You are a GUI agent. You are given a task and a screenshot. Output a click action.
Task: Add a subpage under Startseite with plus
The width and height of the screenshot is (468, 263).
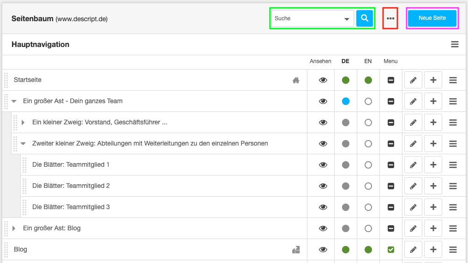click(x=433, y=80)
